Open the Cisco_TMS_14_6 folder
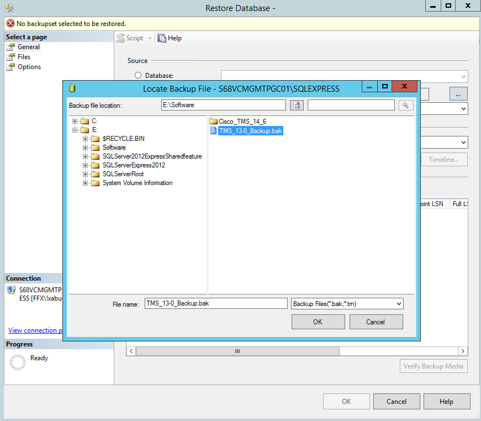Image resolution: width=481 pixels, height=421 pixels. [x=242, y=122]
